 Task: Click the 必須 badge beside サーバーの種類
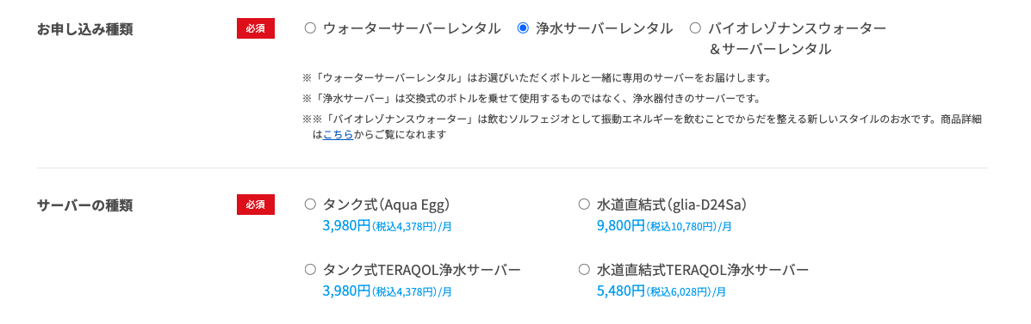tap(256, 205)
